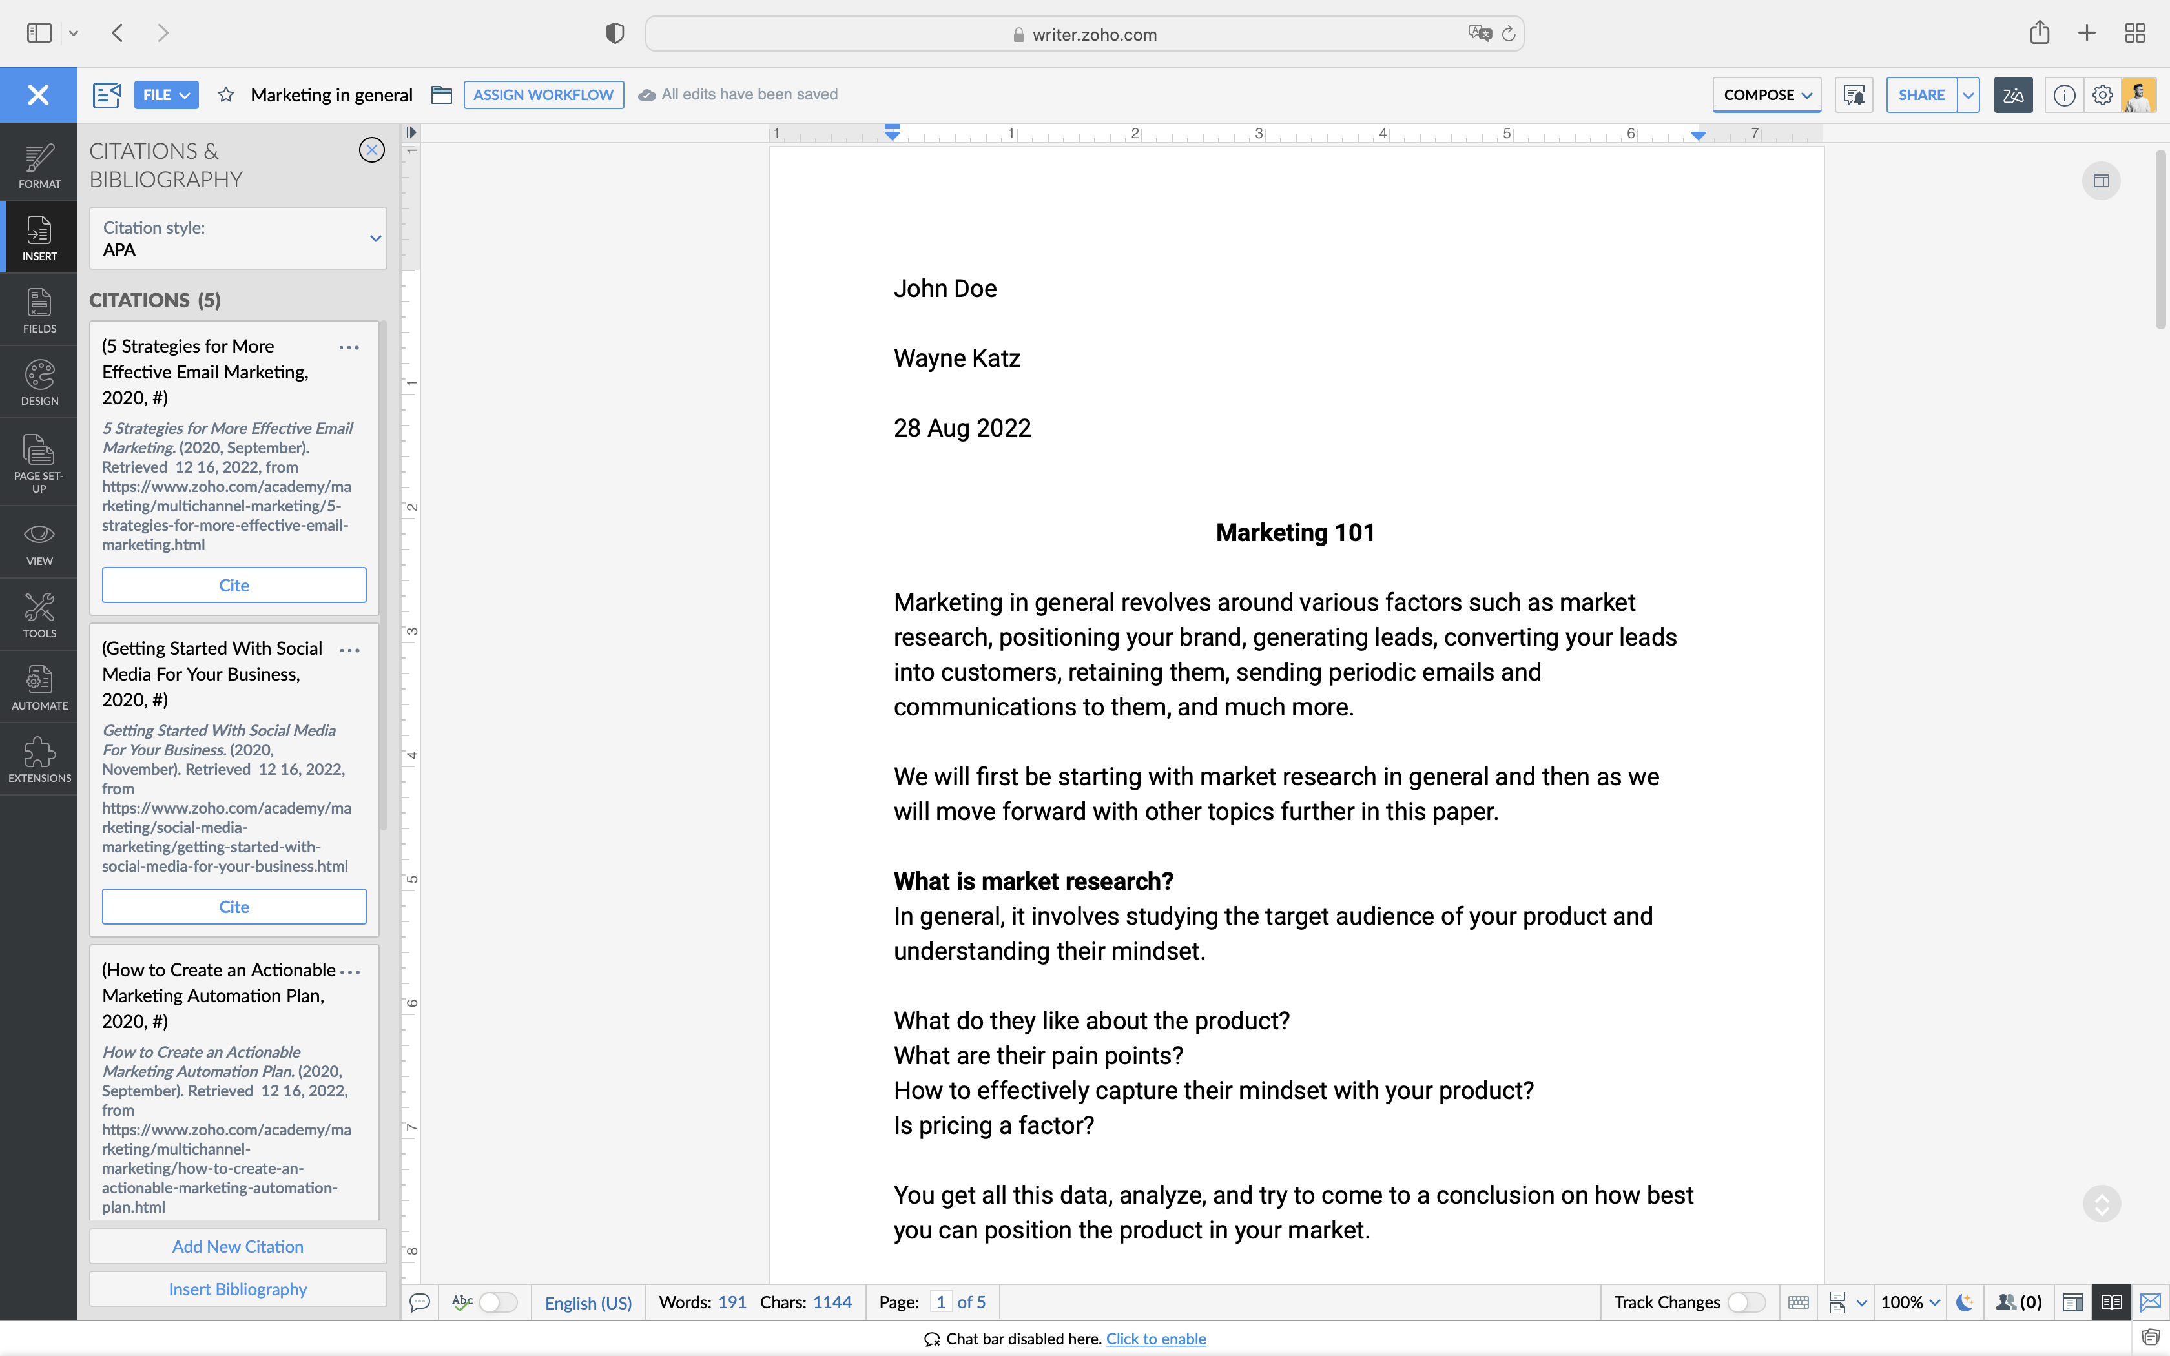
Task: Open the Automate panel icon
Action: (39, 687)
